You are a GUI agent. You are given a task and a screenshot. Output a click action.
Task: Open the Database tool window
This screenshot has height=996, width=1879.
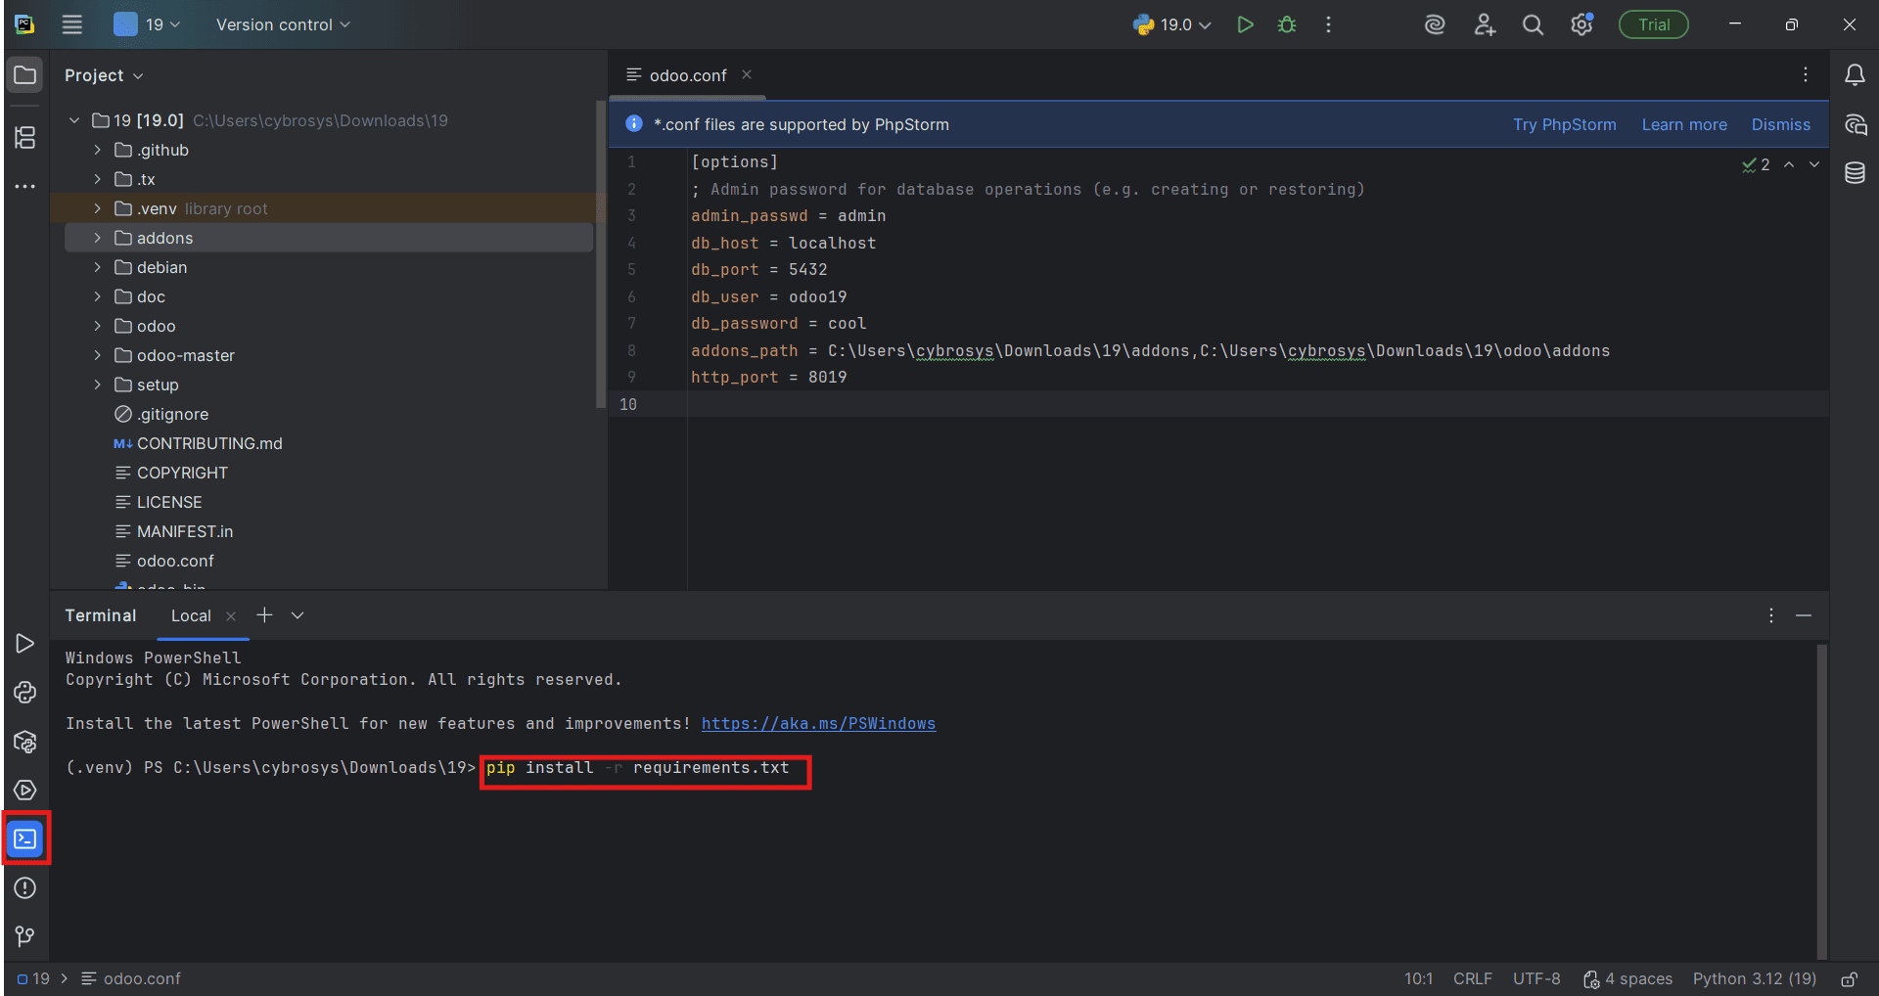(1855, 173)
